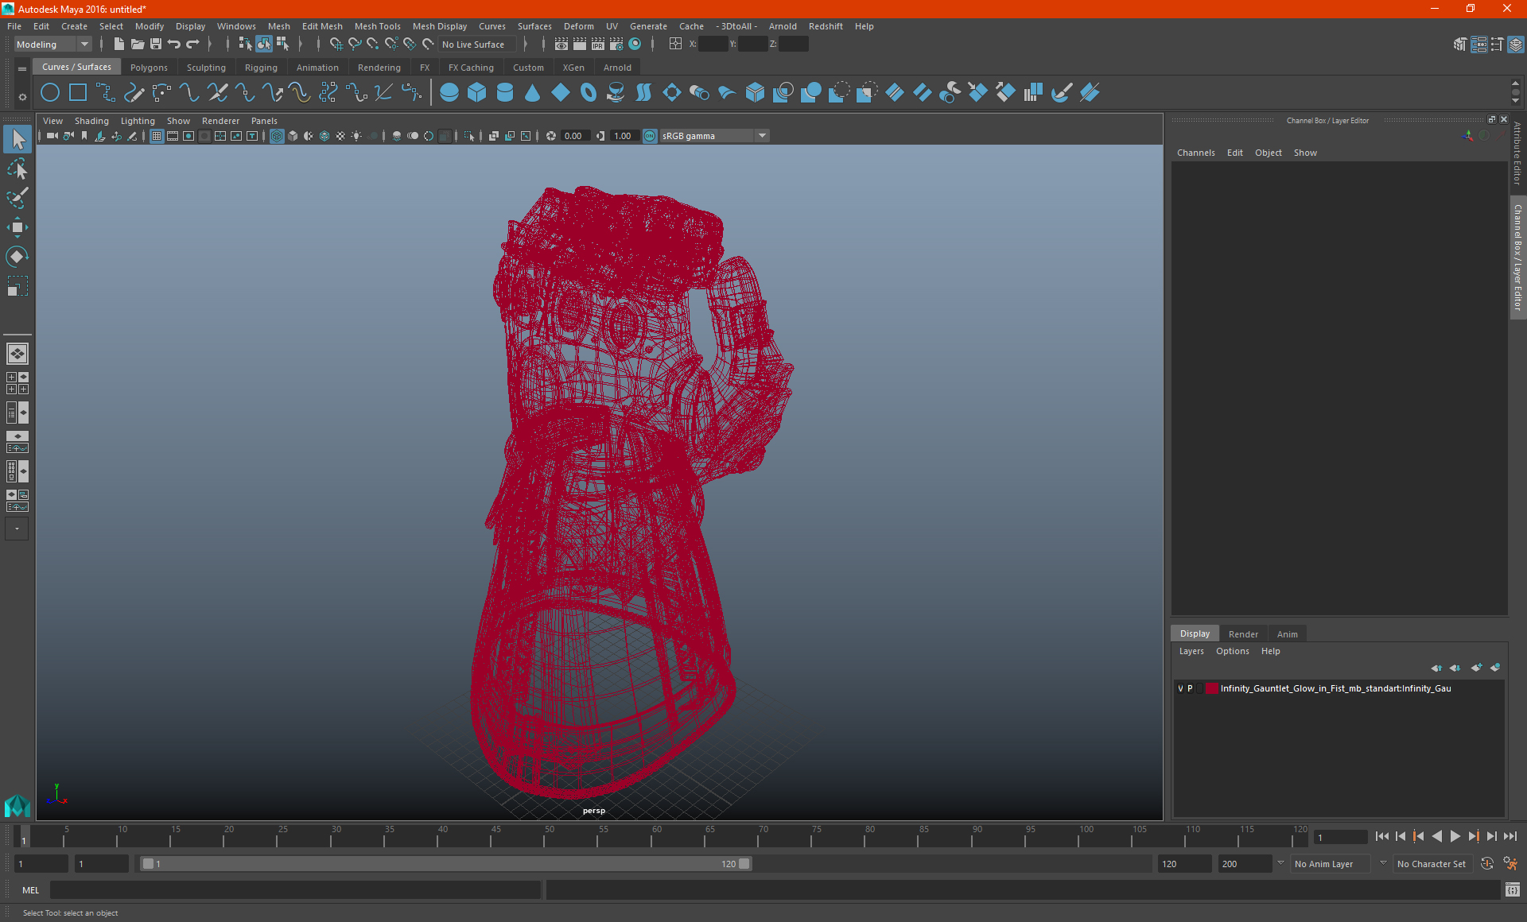This screenshot has height=922, width=1527.
Task: Activate the Scale tool in toolbox
Action: tap(17, 286)
